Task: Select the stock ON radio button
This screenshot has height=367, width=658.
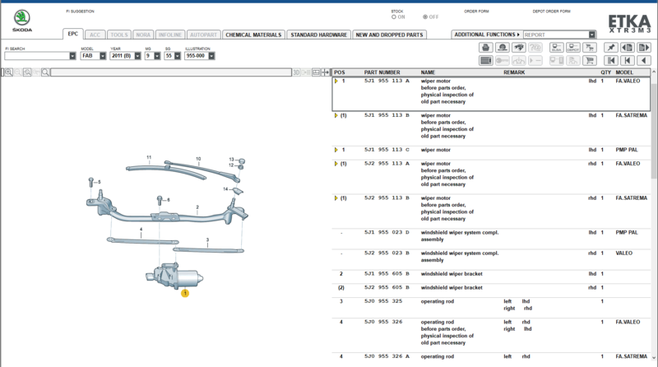Action: point(394,17)
